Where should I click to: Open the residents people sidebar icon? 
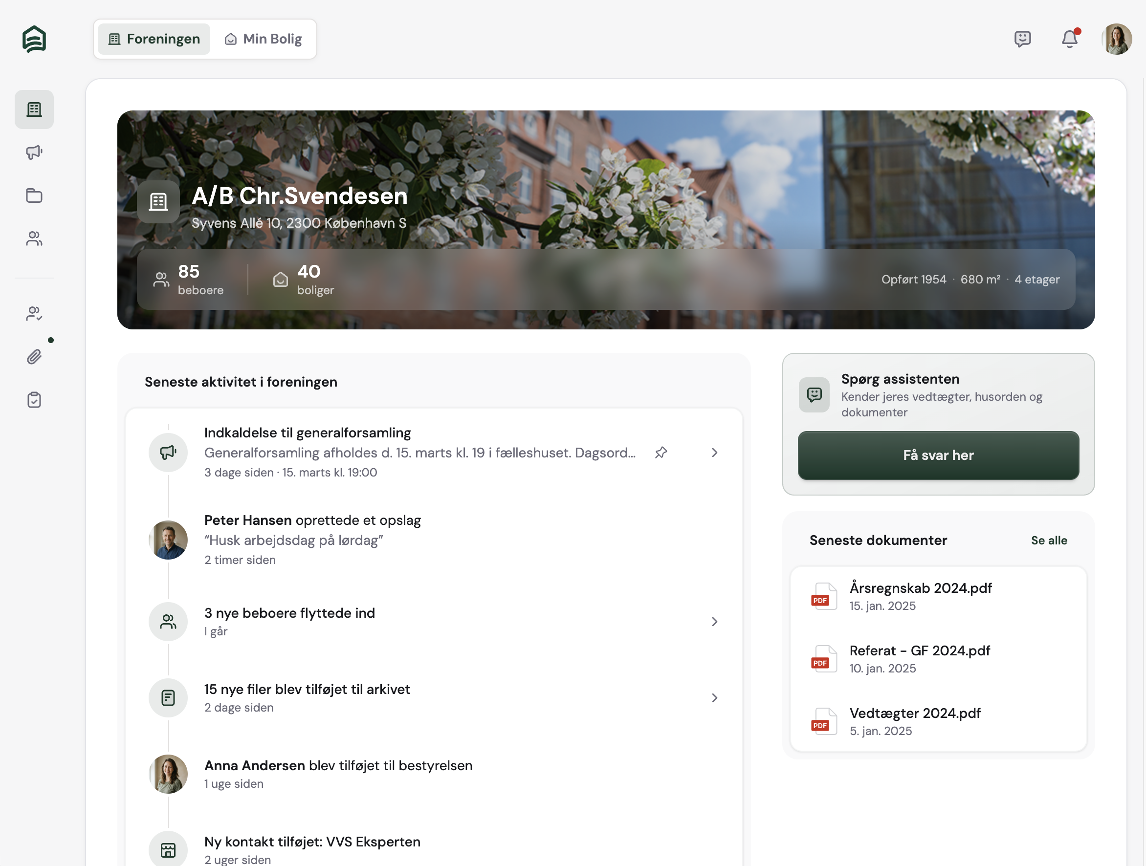coord(34,238)
